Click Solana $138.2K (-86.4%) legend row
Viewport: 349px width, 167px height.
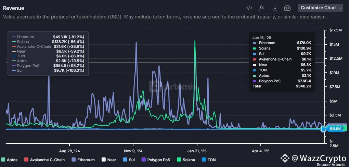point(48,42)
